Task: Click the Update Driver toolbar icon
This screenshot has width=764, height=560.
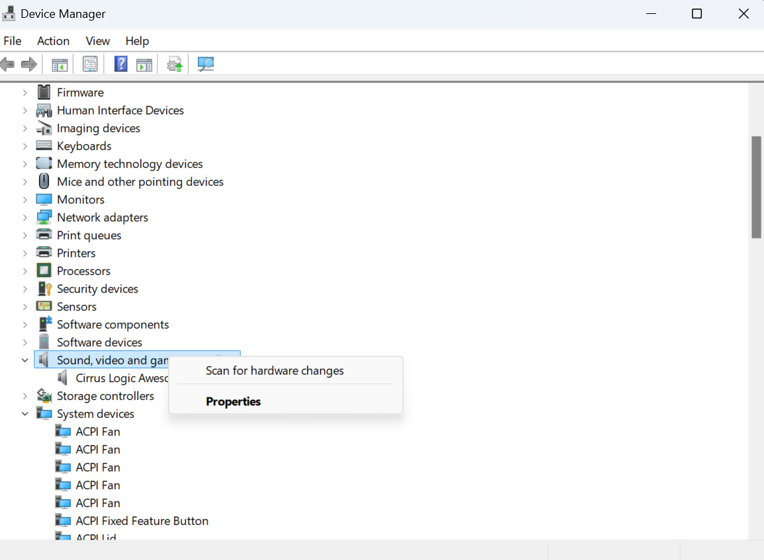Action: pyautogui.click(x=174, y=63)
